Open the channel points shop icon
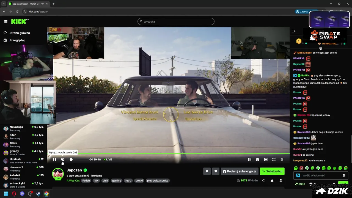352x198 pixels. (311, 184)
